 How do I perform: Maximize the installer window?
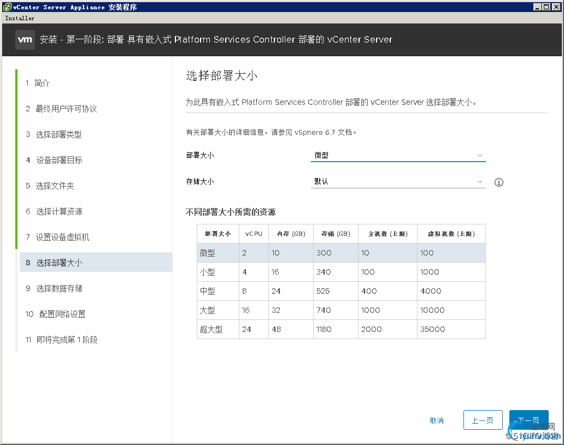[x=546, y=7]
